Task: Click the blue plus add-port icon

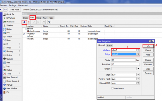Action: coord(24,22)
